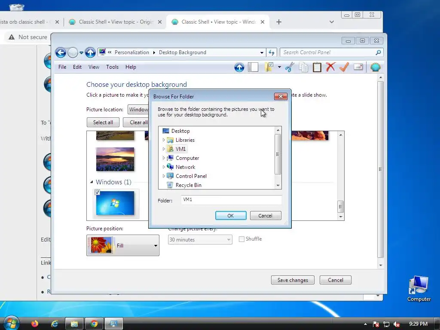
Task: Click OK in Browse For Folder
Action: [231, 216]
